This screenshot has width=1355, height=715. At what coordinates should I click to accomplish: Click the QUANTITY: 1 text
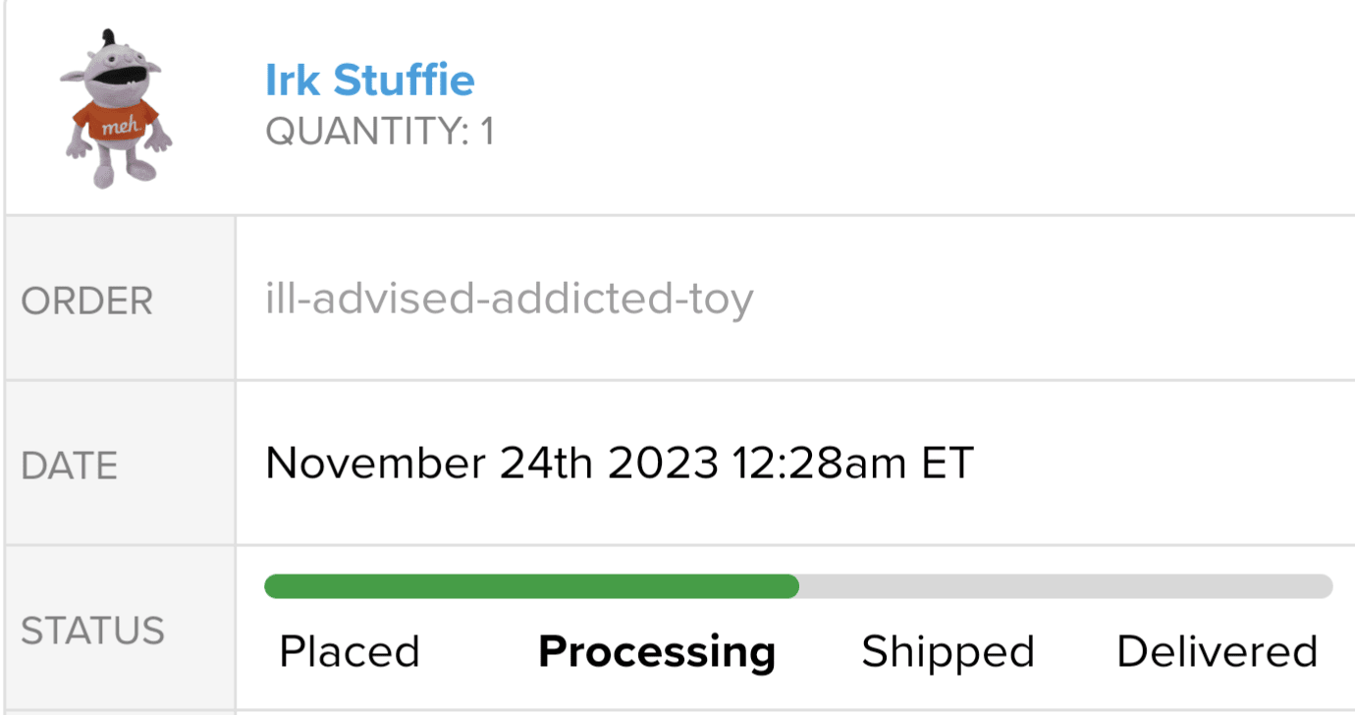coord(379,132)
